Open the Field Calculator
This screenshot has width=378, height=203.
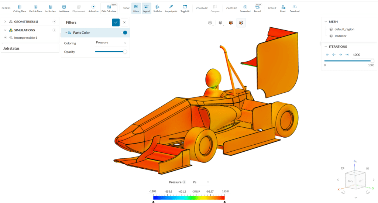[x=109, y=8]
